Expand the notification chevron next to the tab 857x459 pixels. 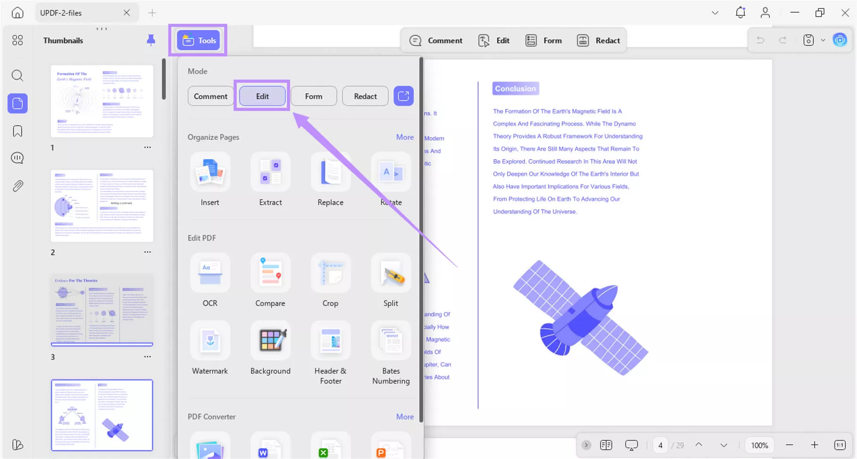tap(714, 13)
